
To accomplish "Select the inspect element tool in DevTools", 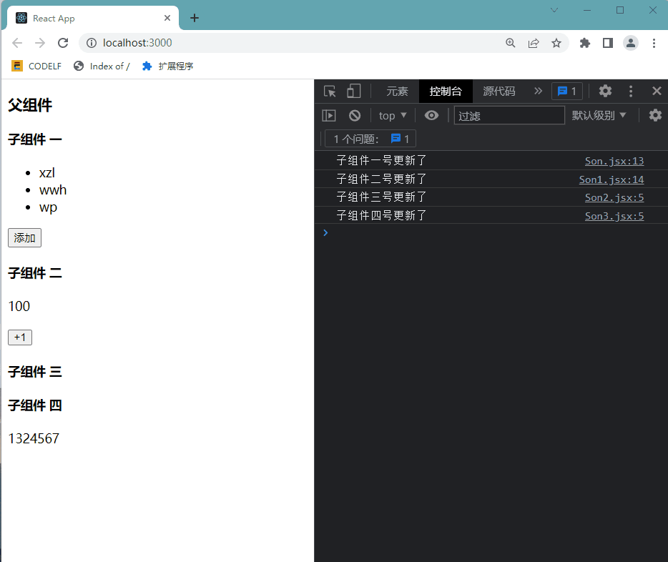I will point(329,91).
